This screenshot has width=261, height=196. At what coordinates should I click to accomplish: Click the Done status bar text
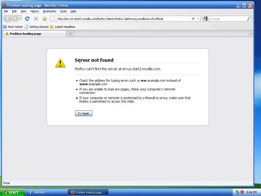coord(6,183)
